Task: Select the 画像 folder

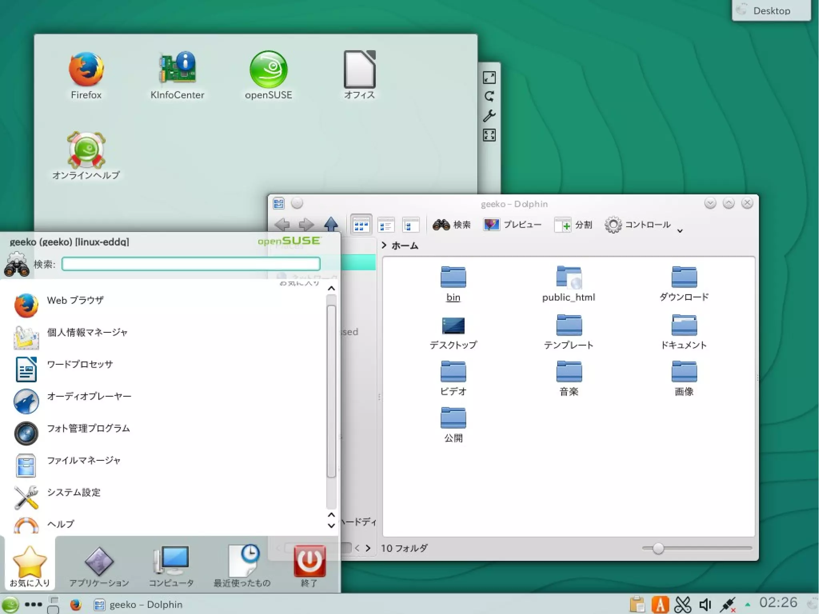Action: click(684, 379)
